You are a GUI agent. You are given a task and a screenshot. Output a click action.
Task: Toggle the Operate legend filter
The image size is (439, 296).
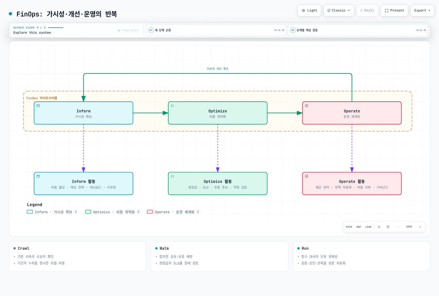(174, 212)
